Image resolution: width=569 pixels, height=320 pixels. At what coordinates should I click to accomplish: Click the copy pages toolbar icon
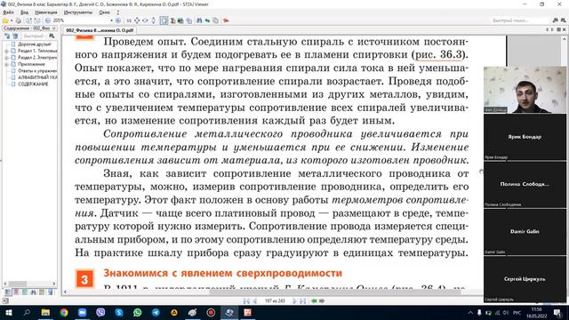(215, 20)
